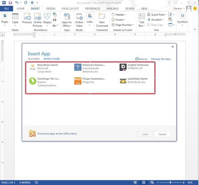Select the QuickHelp Starter app

134,81
